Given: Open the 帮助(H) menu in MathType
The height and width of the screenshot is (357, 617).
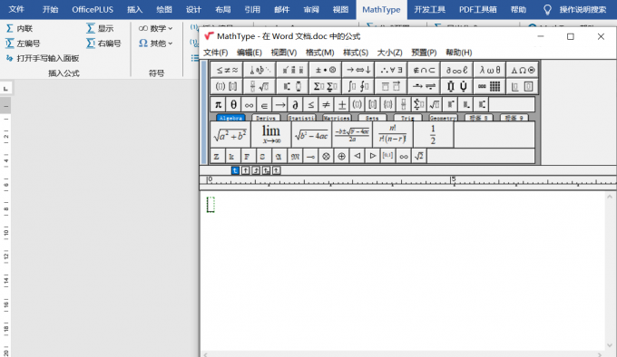Looking at the screenshot, I should [x=459, y=53].
